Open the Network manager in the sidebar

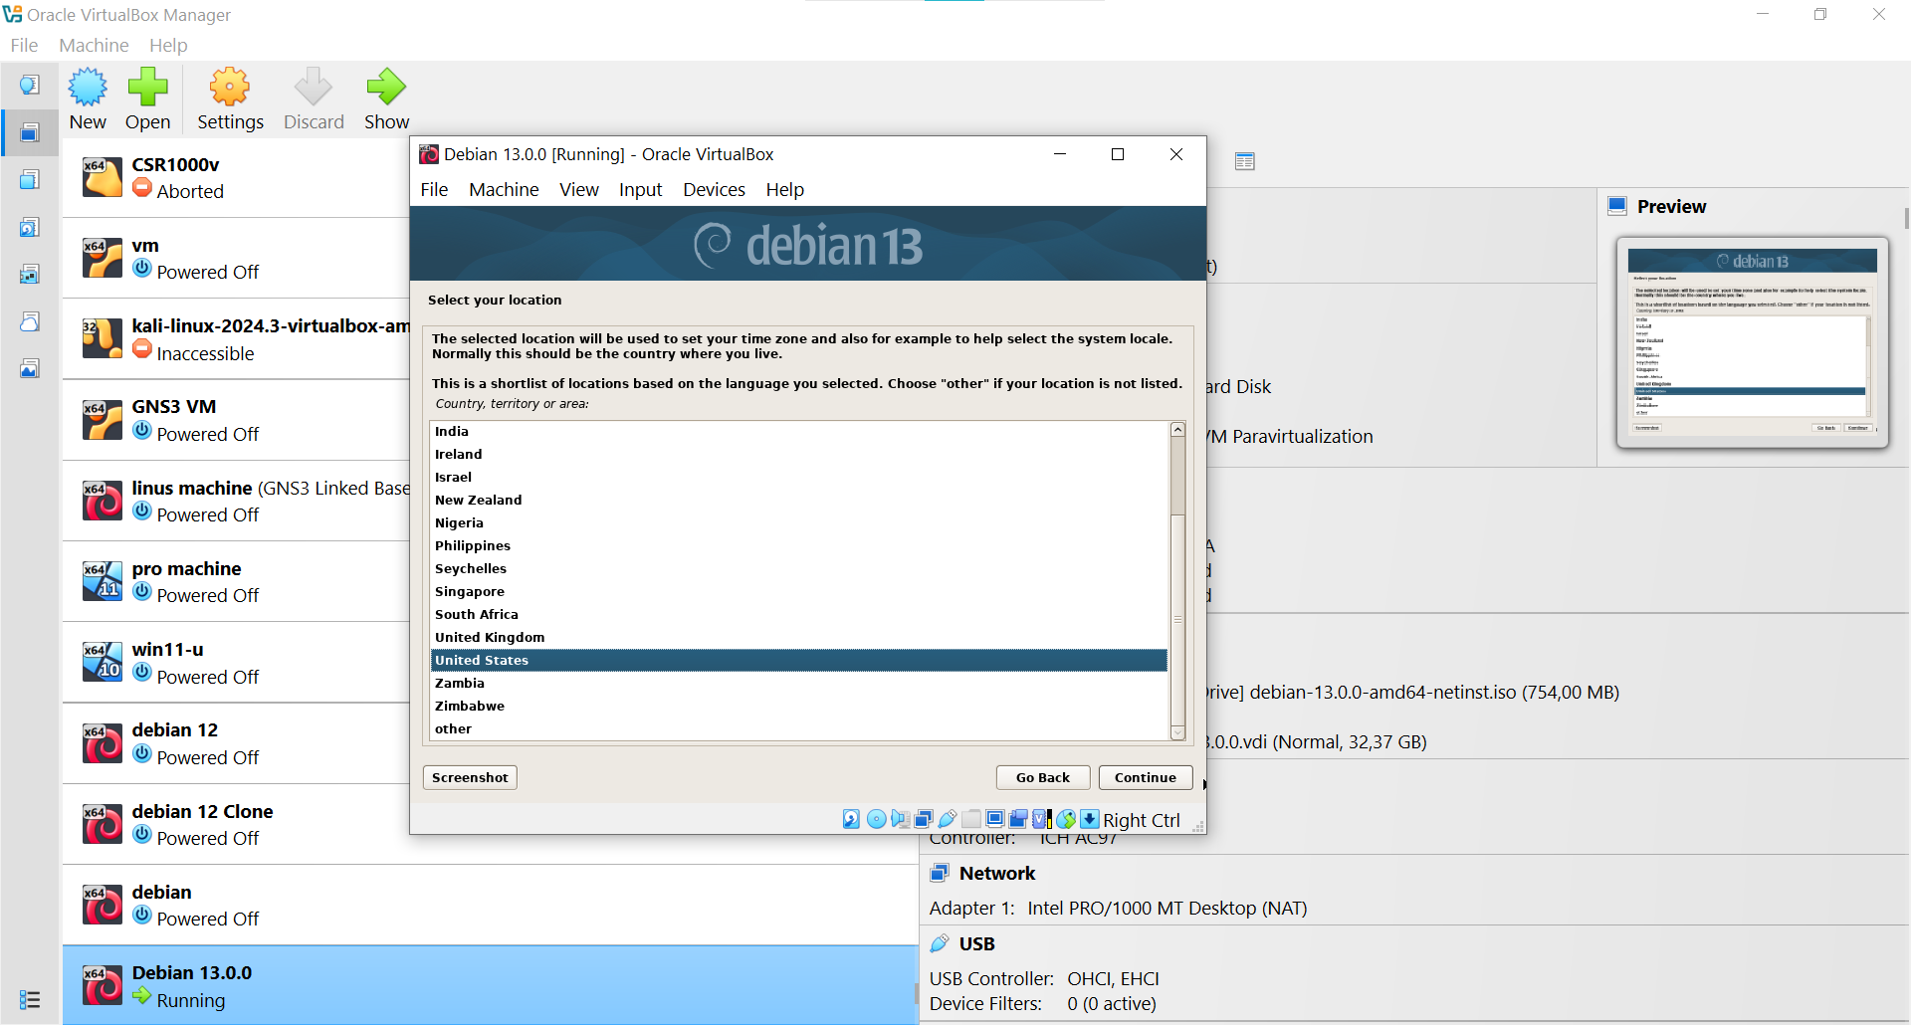[x=30, y=274]
